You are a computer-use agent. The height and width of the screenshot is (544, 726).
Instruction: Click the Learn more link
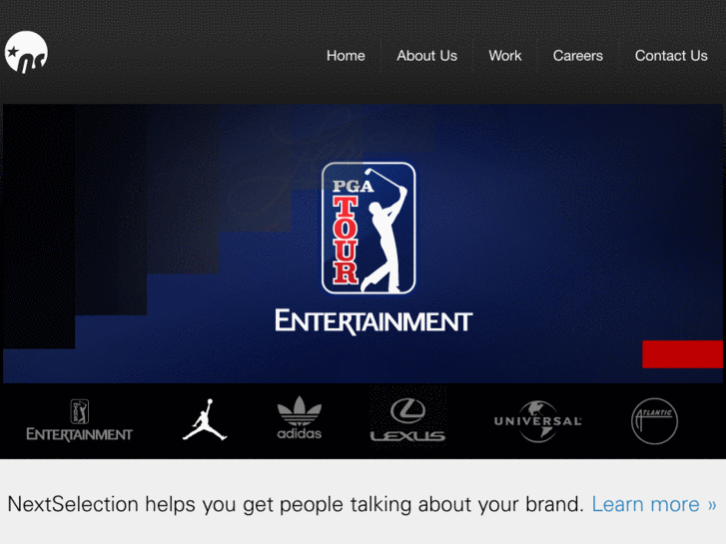(654, 504)
